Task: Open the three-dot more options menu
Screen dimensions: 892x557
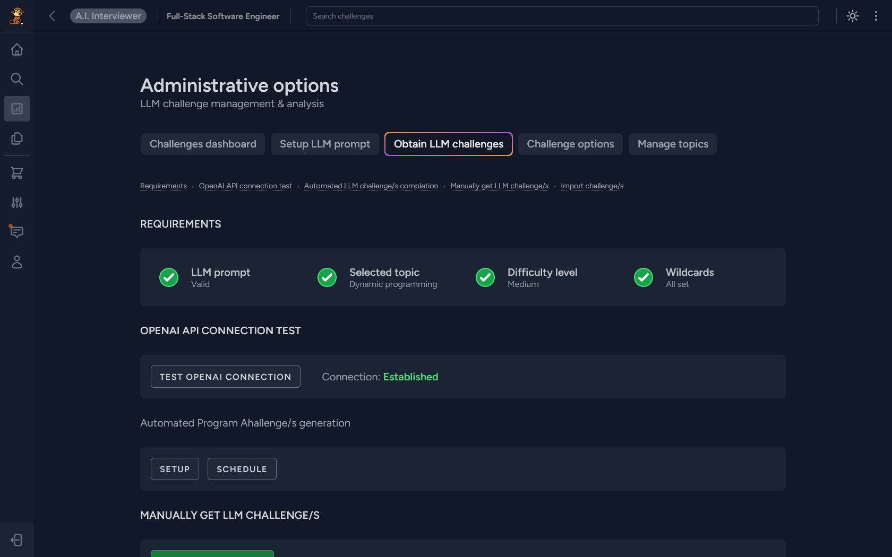Action: (876, 16)
